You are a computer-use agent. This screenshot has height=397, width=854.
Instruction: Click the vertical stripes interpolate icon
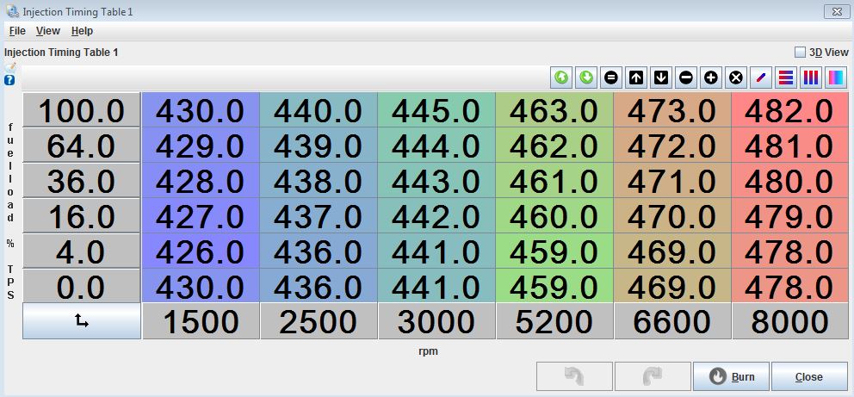(x=811, y=78)
